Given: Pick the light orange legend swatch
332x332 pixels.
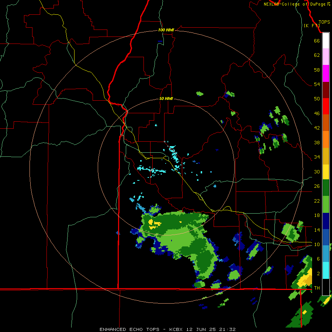Looking at the screenshot, I should click(326, 139).
